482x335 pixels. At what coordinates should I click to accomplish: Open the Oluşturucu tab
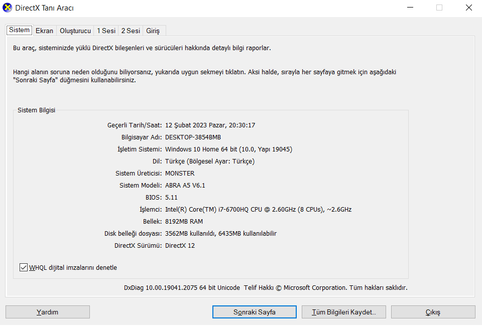coord(75,31)
